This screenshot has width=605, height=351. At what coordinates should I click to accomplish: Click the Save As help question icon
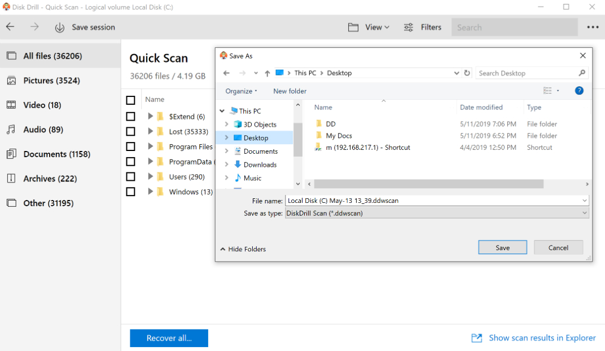click(579, 91)
